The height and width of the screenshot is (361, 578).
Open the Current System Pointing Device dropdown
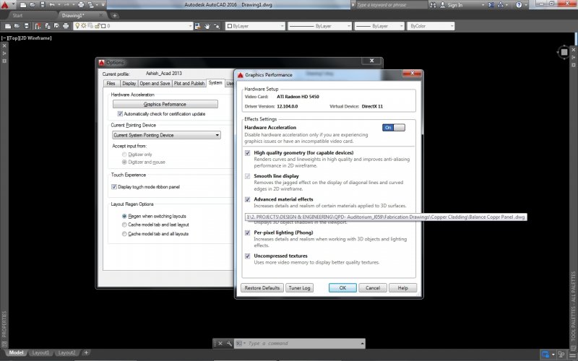[166, 135]
